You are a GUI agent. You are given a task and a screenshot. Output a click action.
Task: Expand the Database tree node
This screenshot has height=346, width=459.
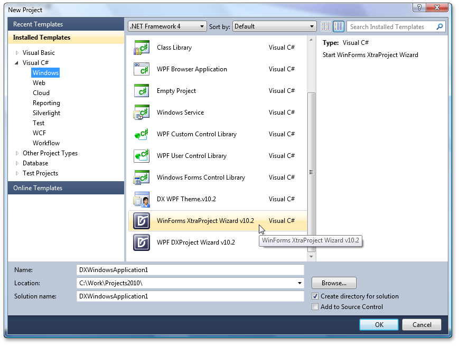[x=17, y=163]
